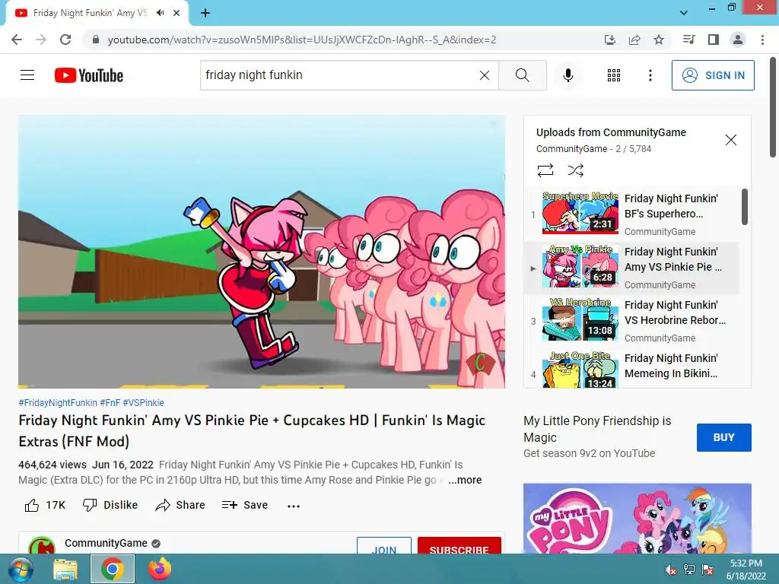Share this page icon in address bar
Image resolution: width=779 pixels, height=584 pixels.
(634, 40)
